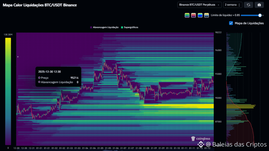
Task: Select the green-yellow viridis color scheme
Action: tap(187, 15)
